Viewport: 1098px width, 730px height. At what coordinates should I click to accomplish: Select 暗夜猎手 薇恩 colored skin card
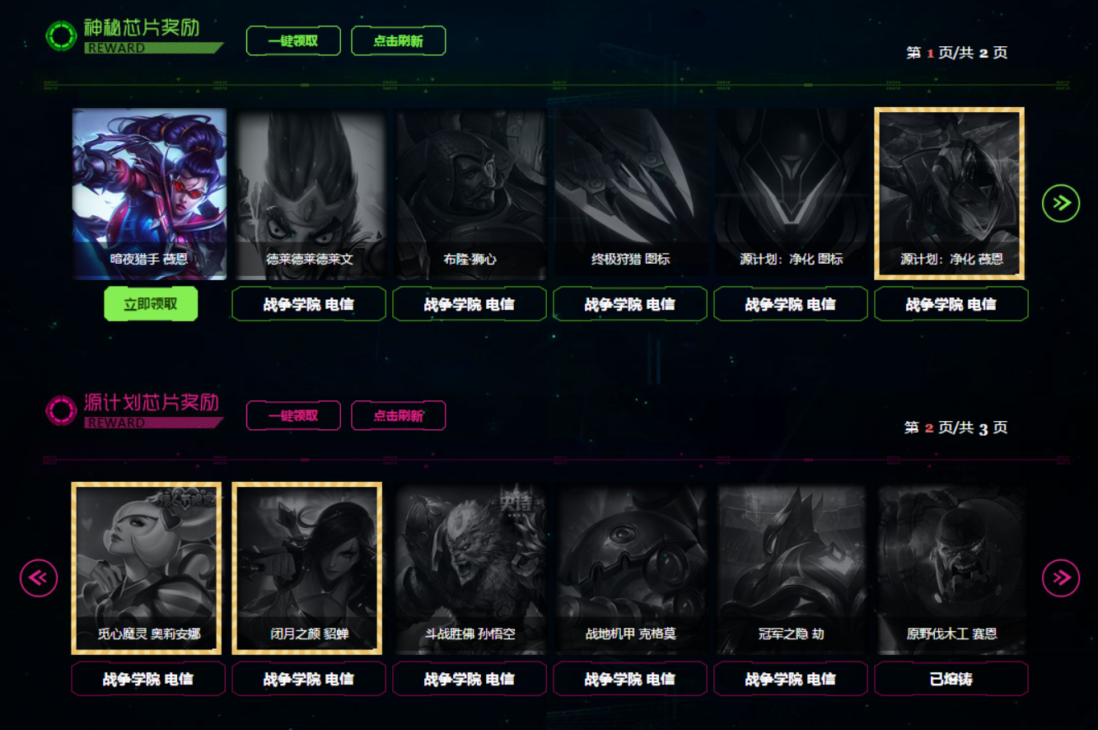point(149,194)
